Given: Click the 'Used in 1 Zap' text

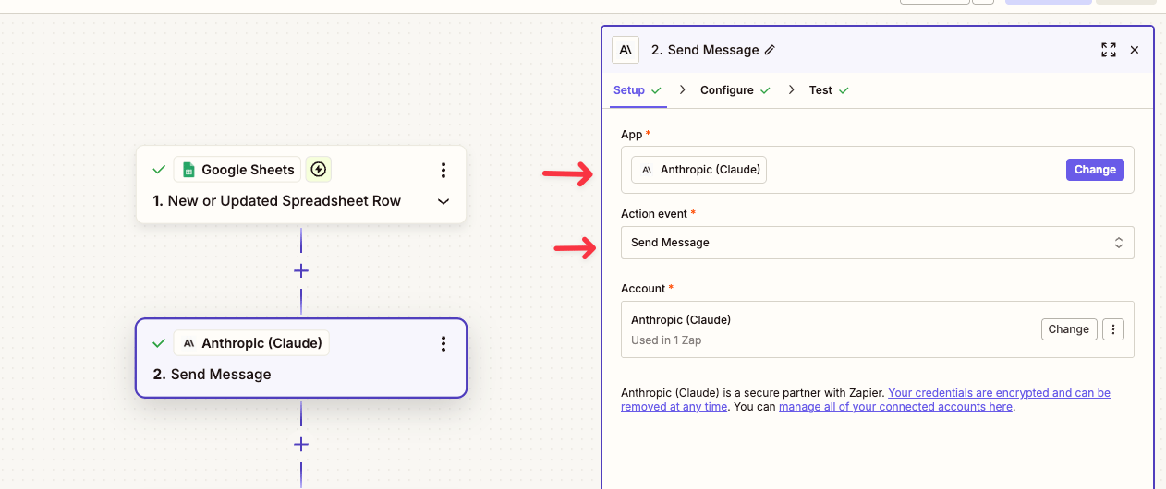Looking at the screenshot, I should click(667, 340).
